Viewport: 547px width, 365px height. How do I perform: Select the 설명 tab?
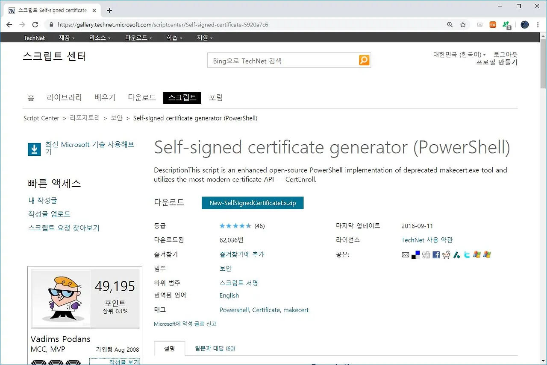(x=170, y=348)
